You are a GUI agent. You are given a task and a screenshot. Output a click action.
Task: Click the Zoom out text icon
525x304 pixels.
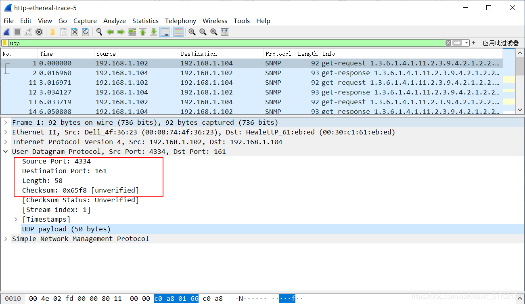pyautogui.click(x=203, y=32)
